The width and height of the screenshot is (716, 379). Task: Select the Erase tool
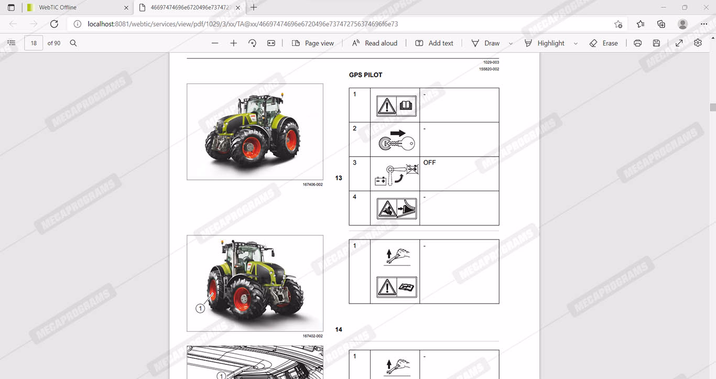coord(604,43)
